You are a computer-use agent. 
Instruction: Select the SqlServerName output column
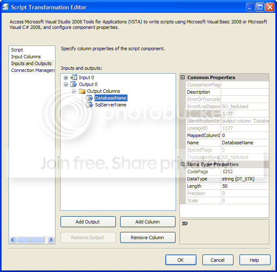[x=111, y=105]
